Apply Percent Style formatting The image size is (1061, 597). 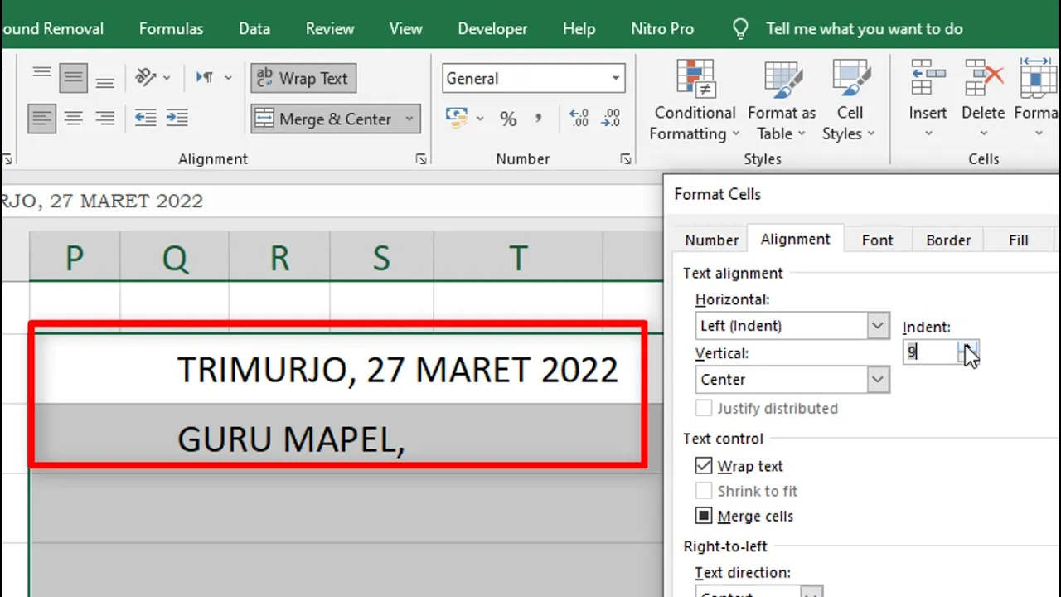click(508, 119)
